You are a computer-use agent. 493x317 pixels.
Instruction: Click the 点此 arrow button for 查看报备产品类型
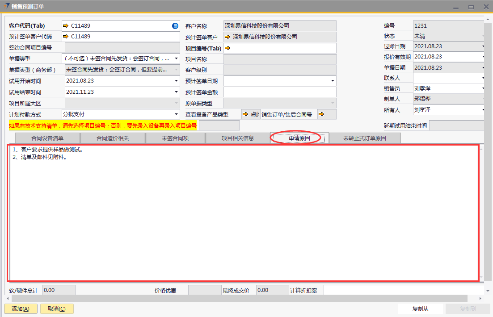[x=251, y=114]
